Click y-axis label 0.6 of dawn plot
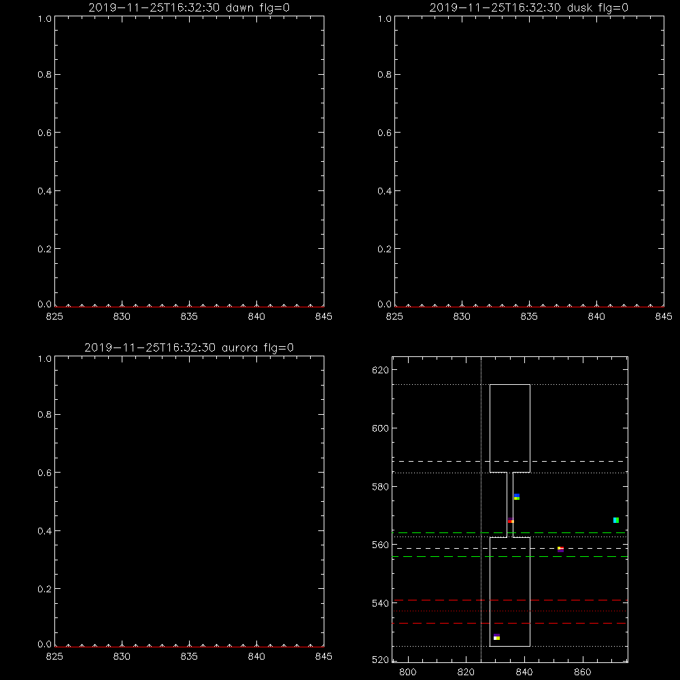Image resolution: width=680 pixels, height=680 pixels. pos(44,133)
